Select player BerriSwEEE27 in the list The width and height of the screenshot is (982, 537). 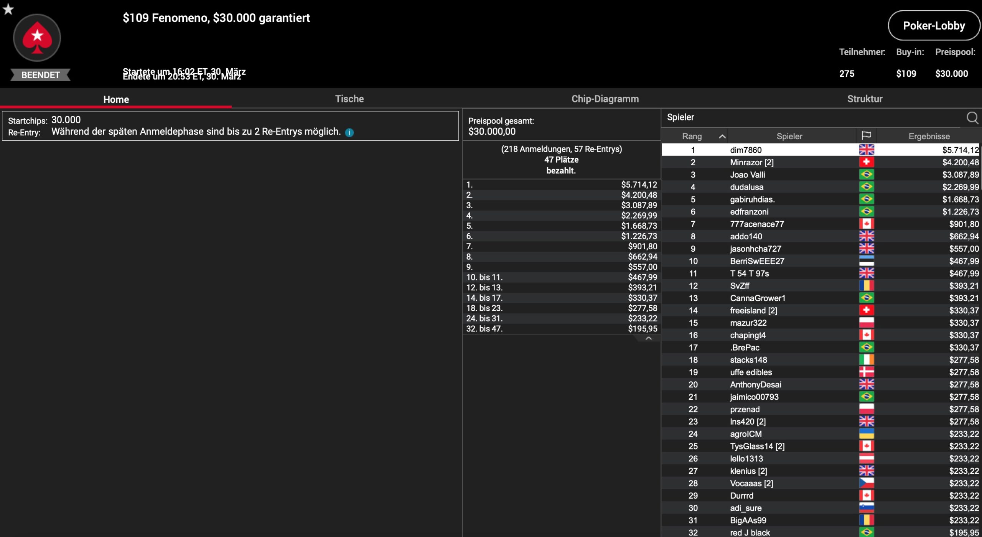[757, 261]
